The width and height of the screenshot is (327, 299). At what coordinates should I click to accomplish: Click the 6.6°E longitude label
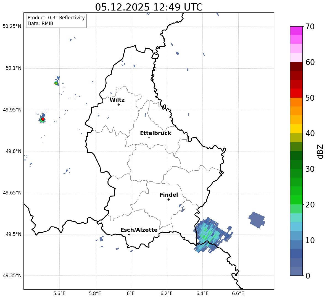pyautogui.click(x=238, y=293)
